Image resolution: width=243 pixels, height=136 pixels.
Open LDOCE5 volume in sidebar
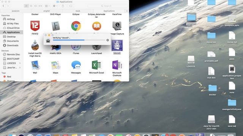pos(12,63)
